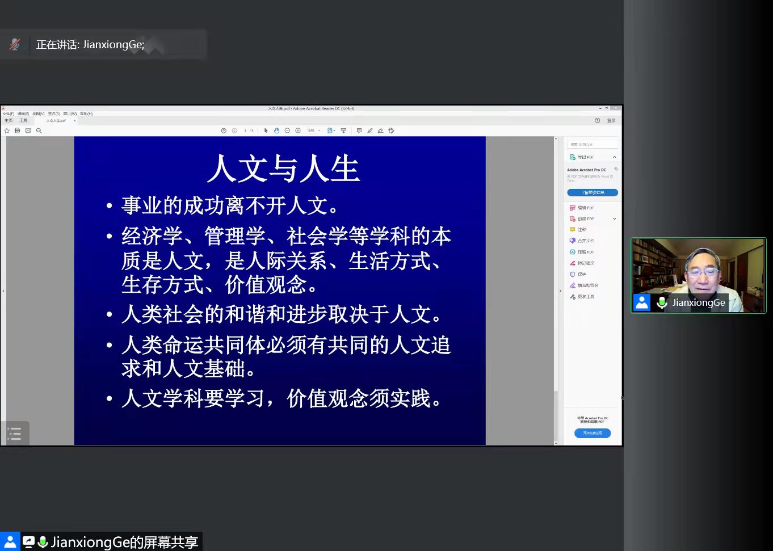Click the zoom in plus icon

pyautogui.click(x=298, y=131)
